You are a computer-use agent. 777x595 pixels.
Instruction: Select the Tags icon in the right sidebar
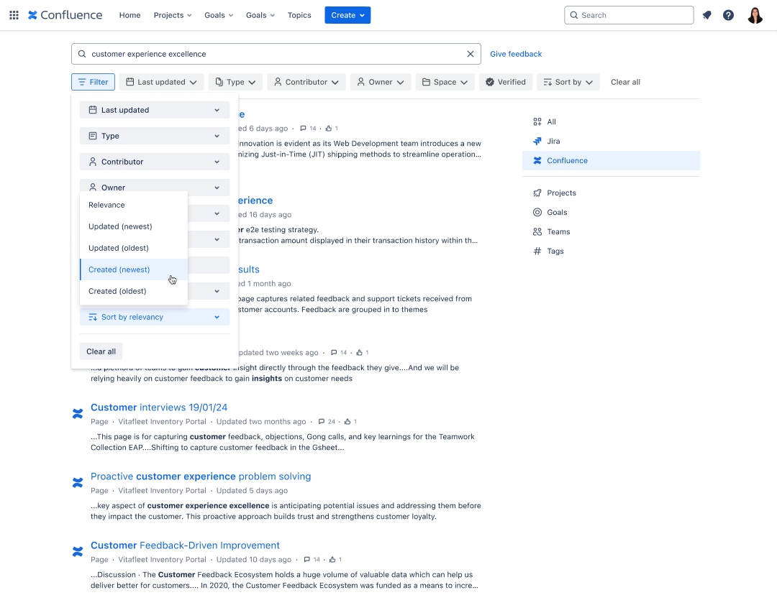(x=537, y=251)
